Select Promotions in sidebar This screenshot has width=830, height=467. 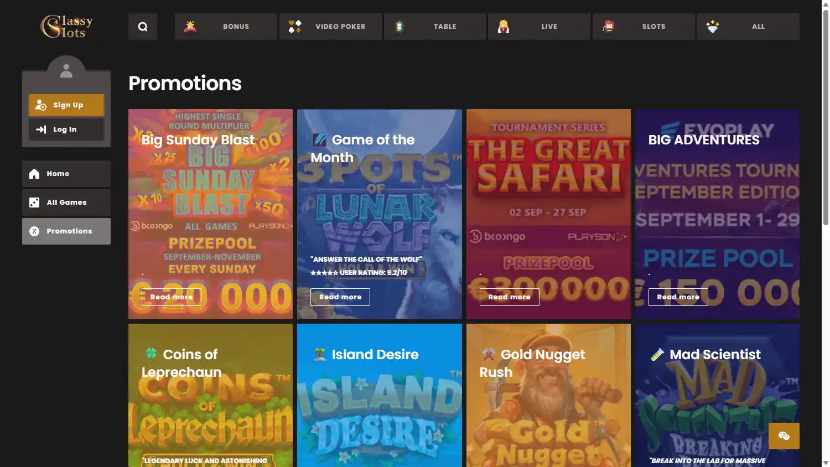(66, 231)
